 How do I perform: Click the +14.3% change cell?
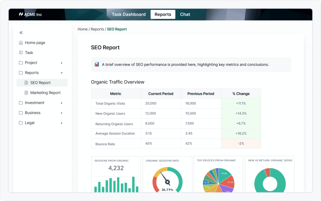click(241, 114)
